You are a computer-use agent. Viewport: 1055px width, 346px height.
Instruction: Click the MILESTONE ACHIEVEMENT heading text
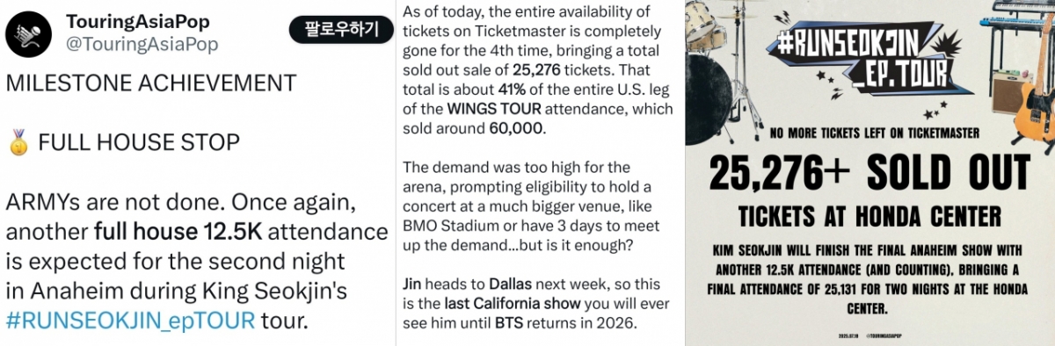pyautogui.click(x=151, y=83)
